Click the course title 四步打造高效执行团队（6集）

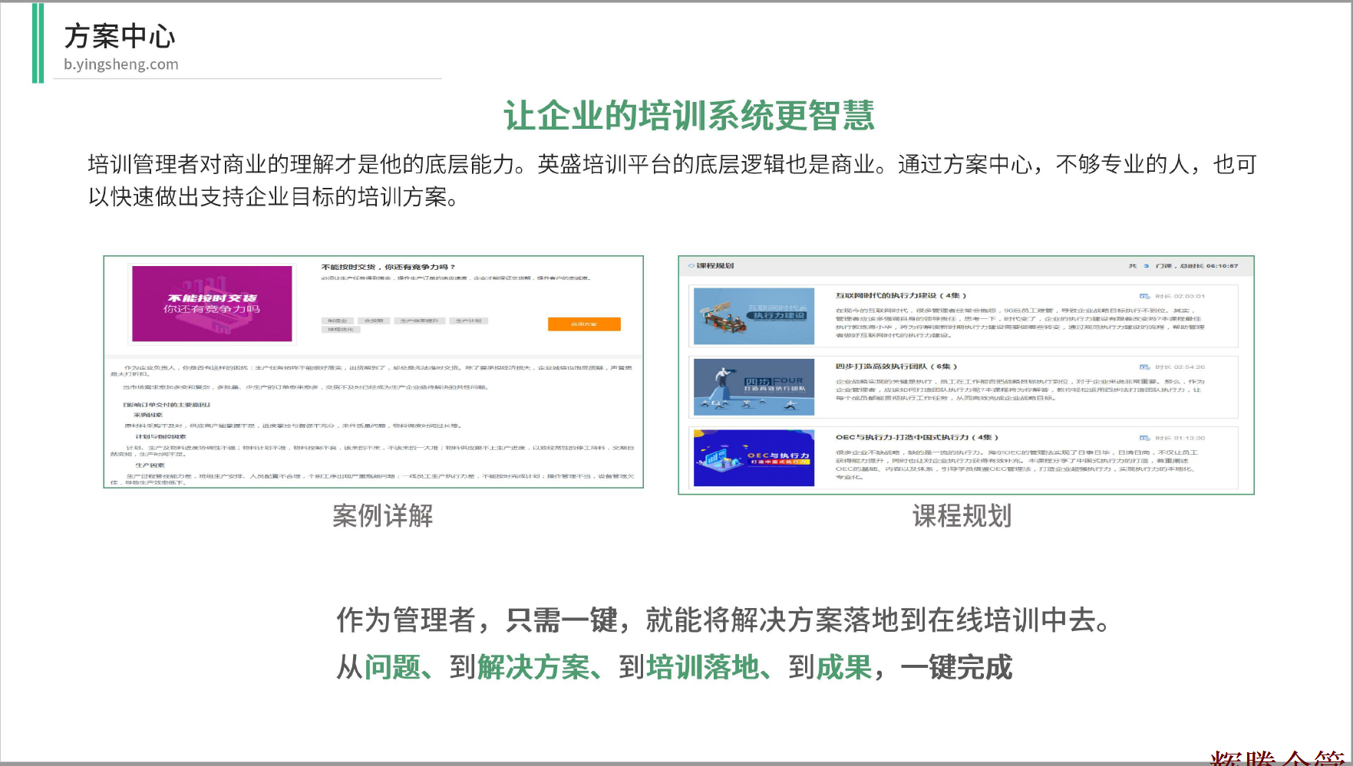896,367
